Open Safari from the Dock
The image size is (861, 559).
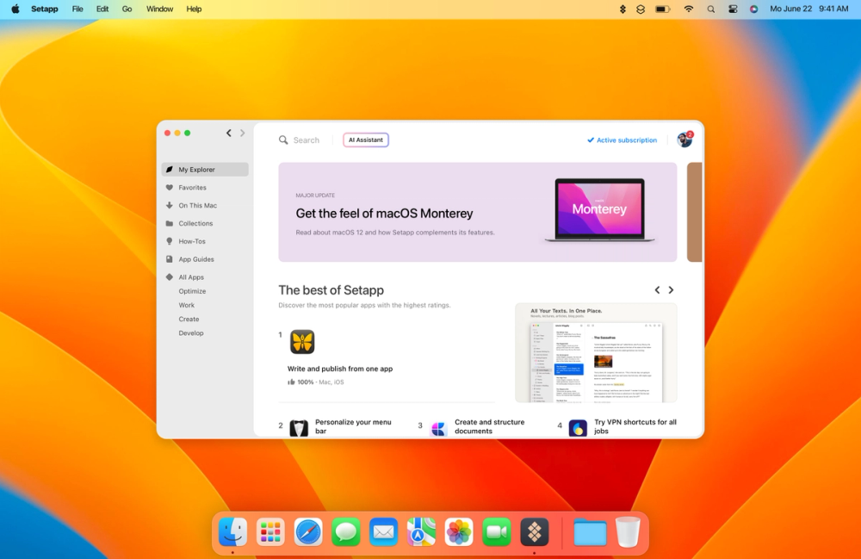click(x=308, y=532)
